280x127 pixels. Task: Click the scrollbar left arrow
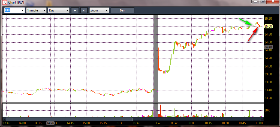click(4, 119)
